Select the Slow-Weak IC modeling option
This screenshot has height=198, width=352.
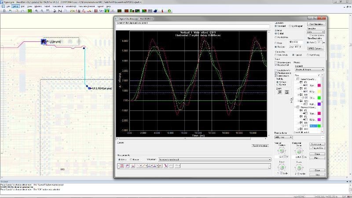pyautogui.click(x=277, y=55)
